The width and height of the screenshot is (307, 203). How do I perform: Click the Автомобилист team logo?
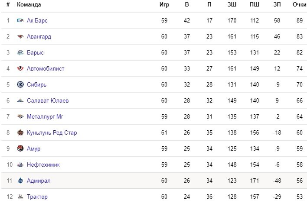click(x=20, y=68)
